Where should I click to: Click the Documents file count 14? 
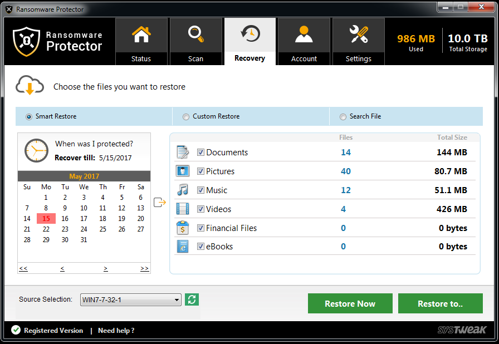346,153
